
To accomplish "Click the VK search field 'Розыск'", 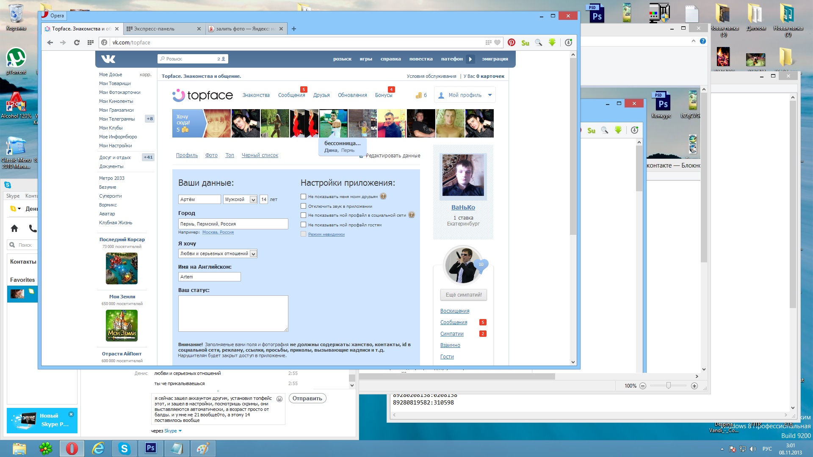I will pos(193,59).
